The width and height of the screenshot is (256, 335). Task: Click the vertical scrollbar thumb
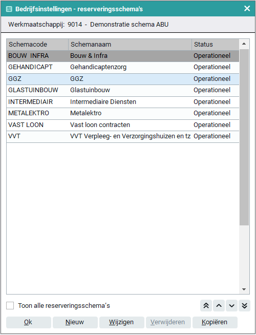click(244, 137)
